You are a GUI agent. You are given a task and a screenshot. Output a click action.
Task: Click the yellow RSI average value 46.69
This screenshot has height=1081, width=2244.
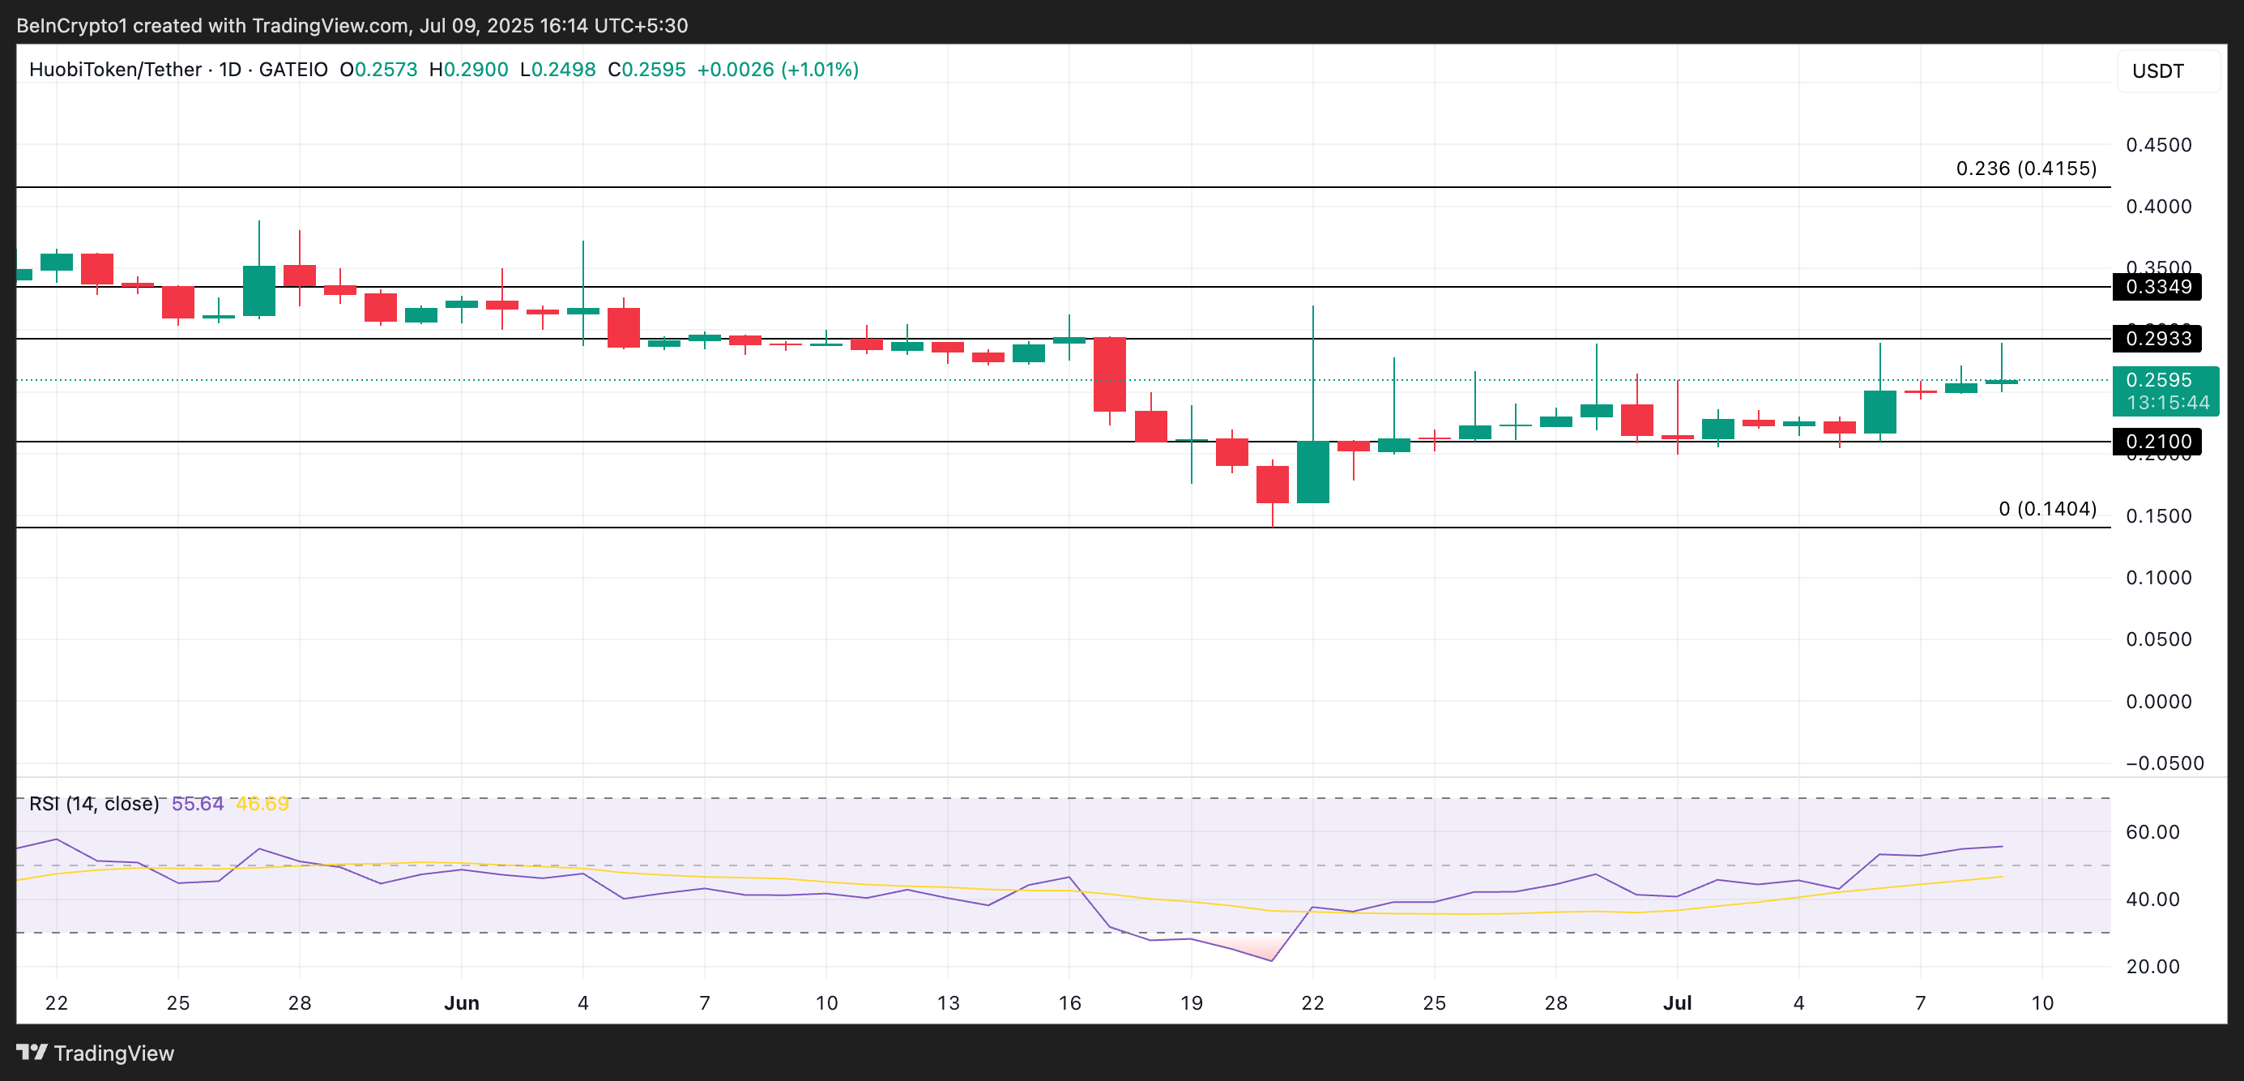(262, 803)
